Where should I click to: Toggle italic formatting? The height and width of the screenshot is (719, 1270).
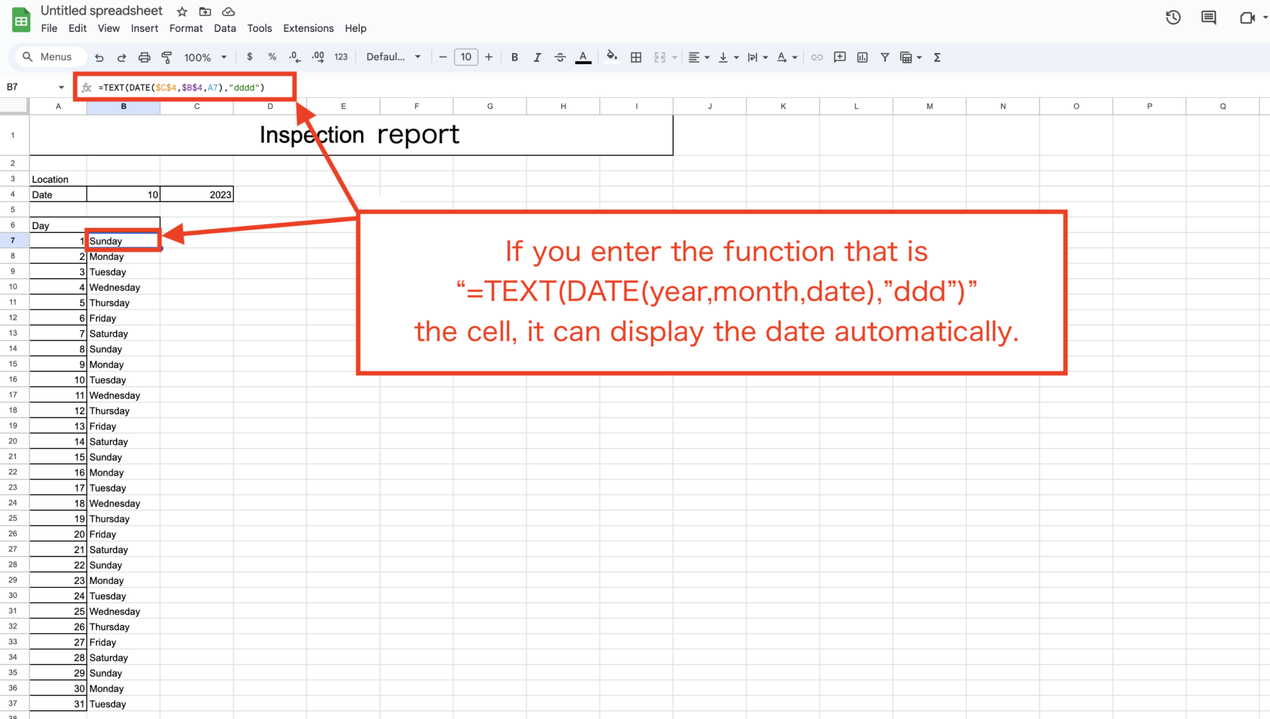click(537, 57)
